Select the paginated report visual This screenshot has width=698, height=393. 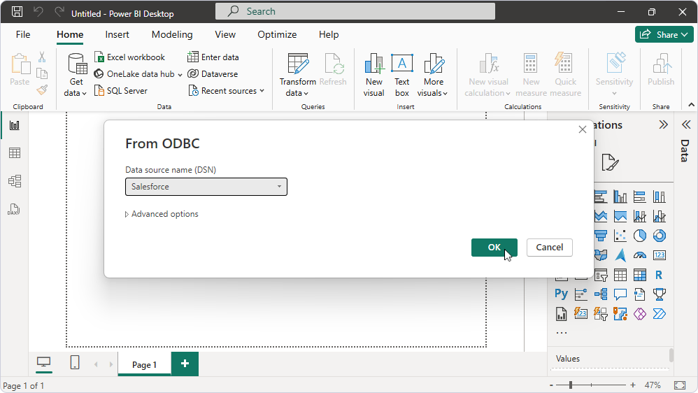[562, 314]
